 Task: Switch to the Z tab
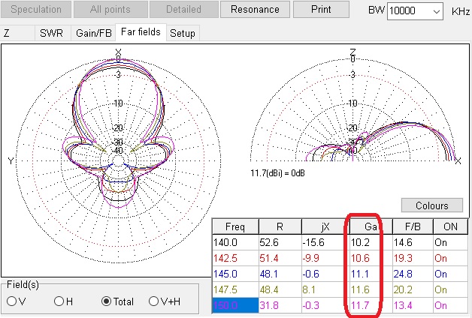click(8, 34)
